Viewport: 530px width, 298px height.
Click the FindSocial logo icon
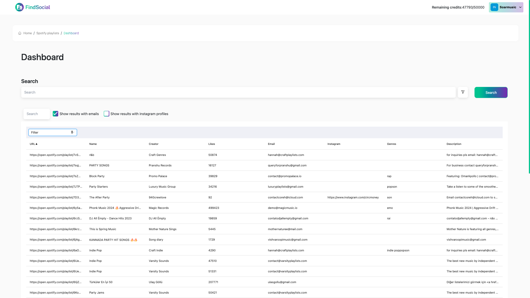pyautogui.click(x=19, y=7)
